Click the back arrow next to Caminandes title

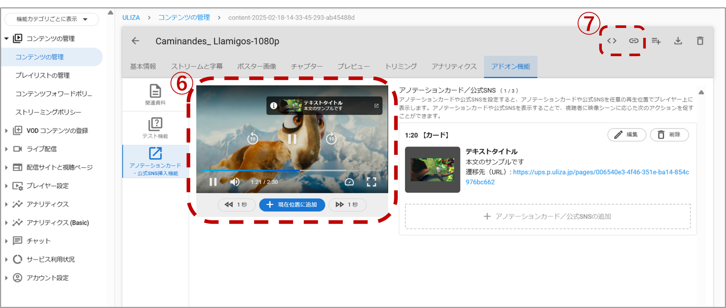136,41
